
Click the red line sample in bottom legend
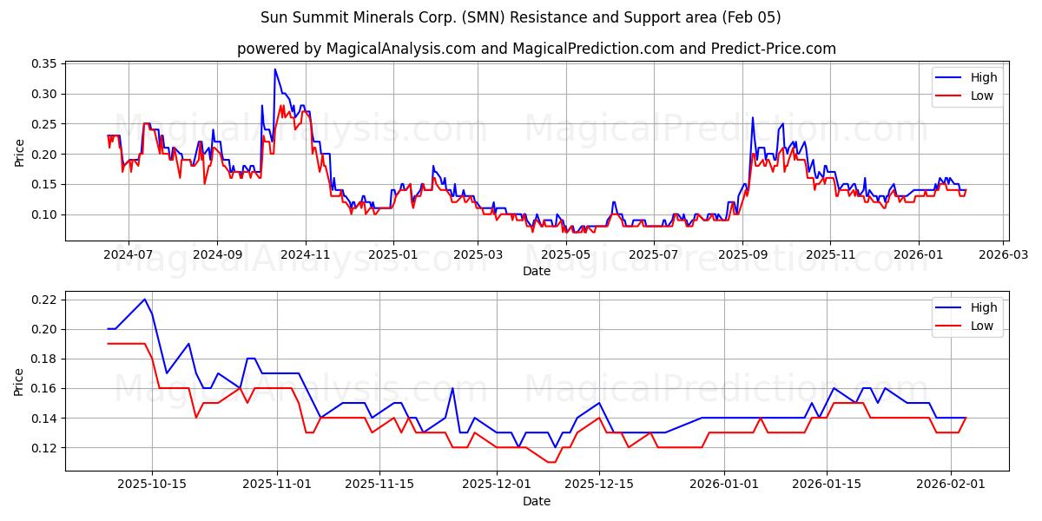pyautogui.click(x=950, y=324)
